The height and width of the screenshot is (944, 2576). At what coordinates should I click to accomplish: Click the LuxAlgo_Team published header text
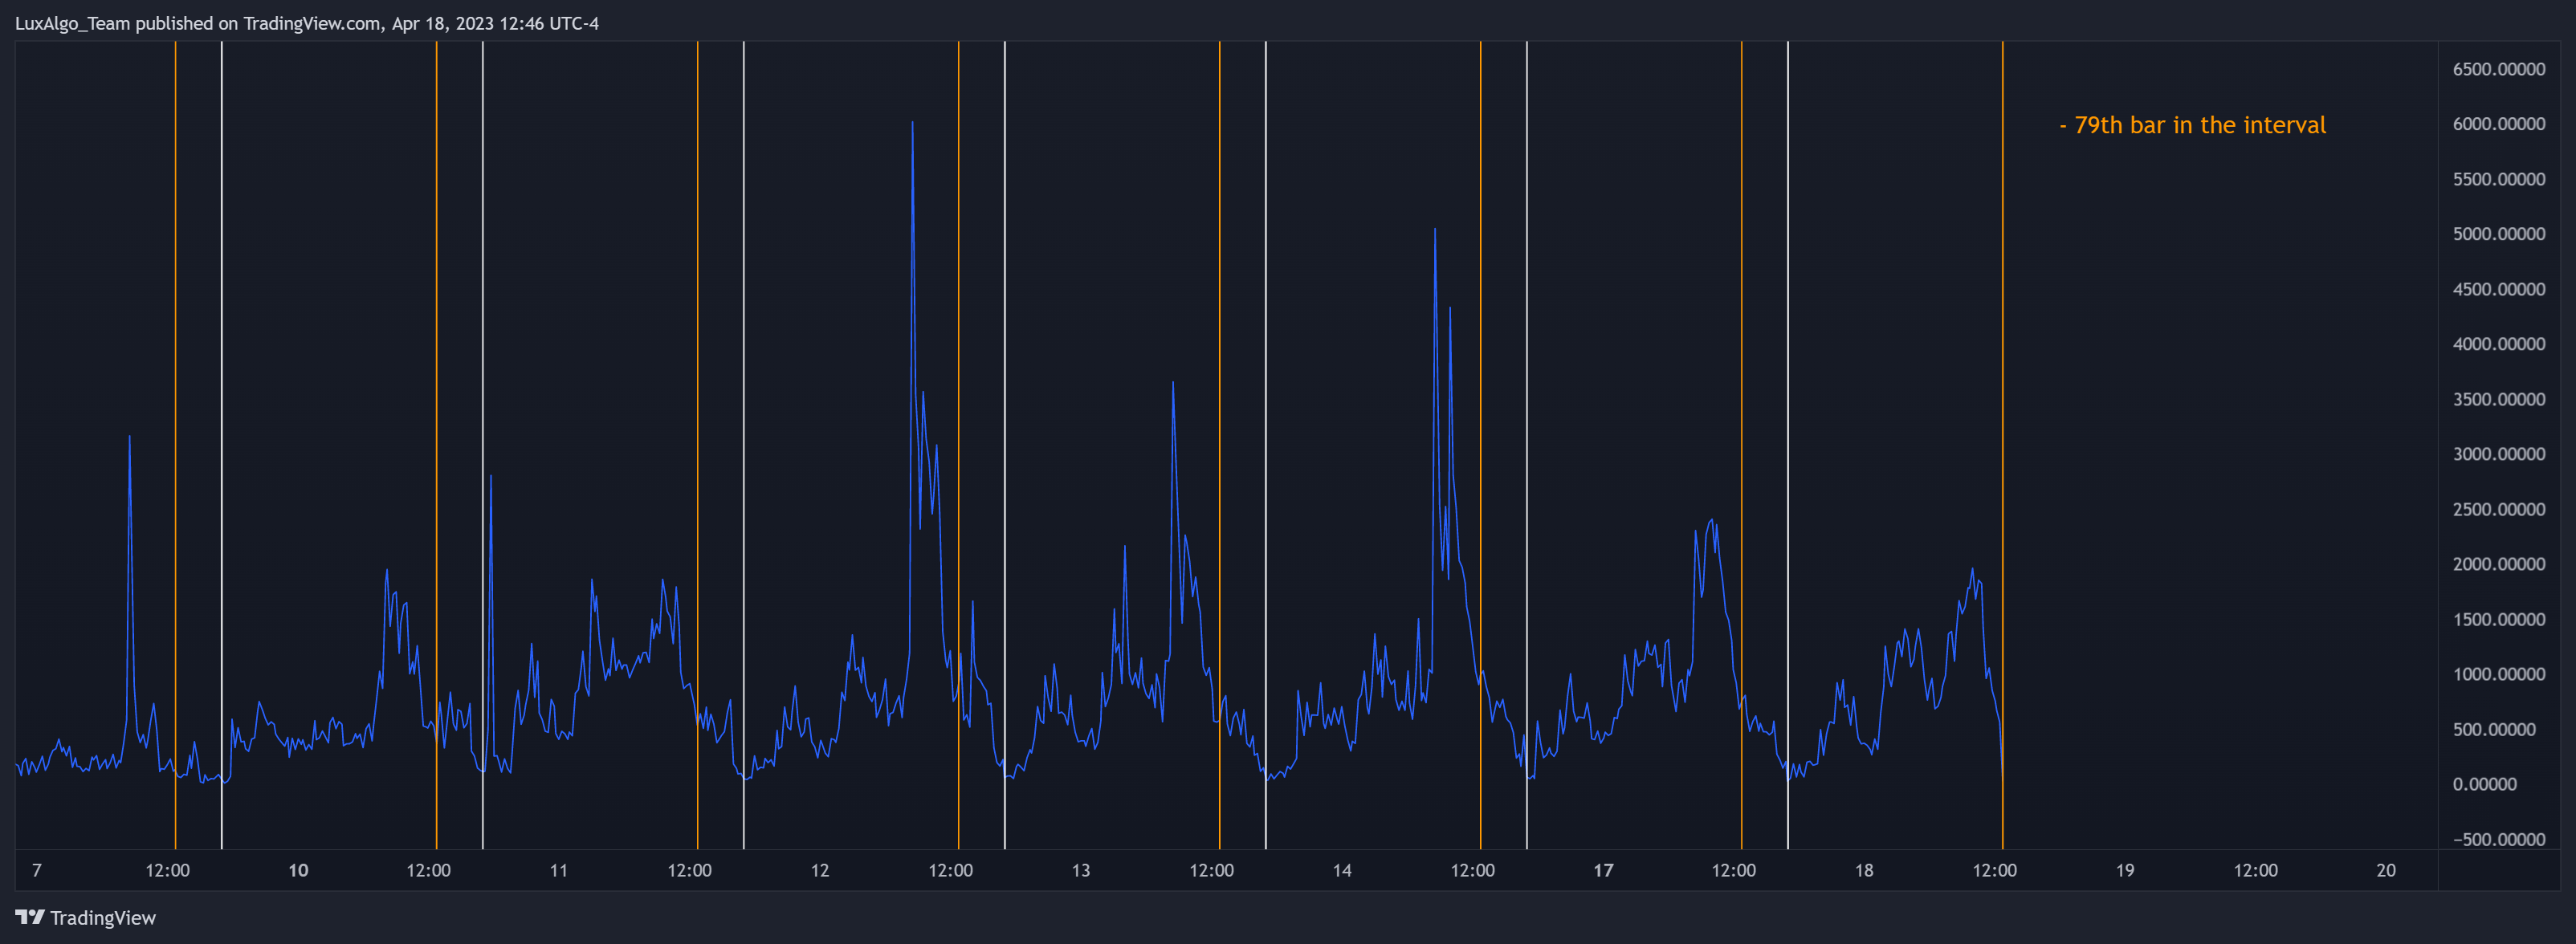click(x=306, y=23)
